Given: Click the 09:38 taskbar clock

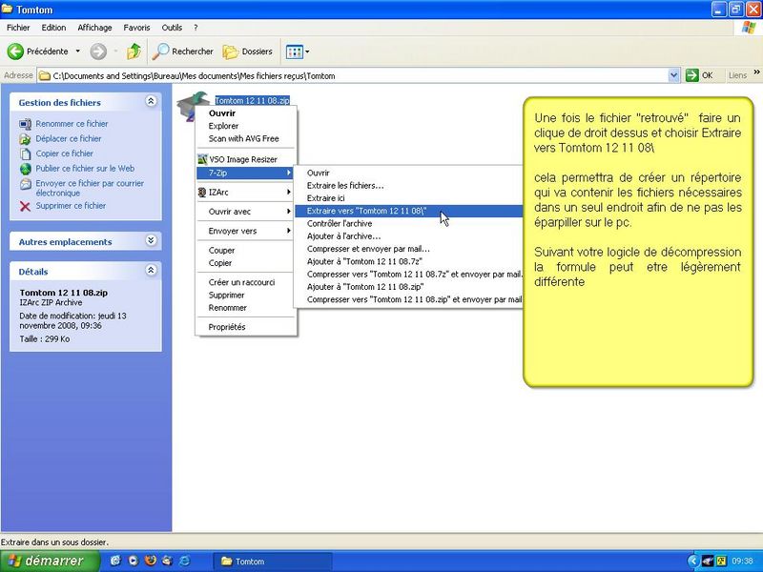Looking at the screenshot, I should click(x=742, y=562).
